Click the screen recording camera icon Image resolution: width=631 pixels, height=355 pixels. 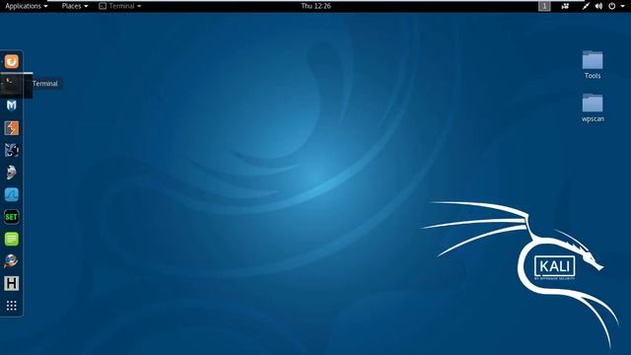coord(565,6)
